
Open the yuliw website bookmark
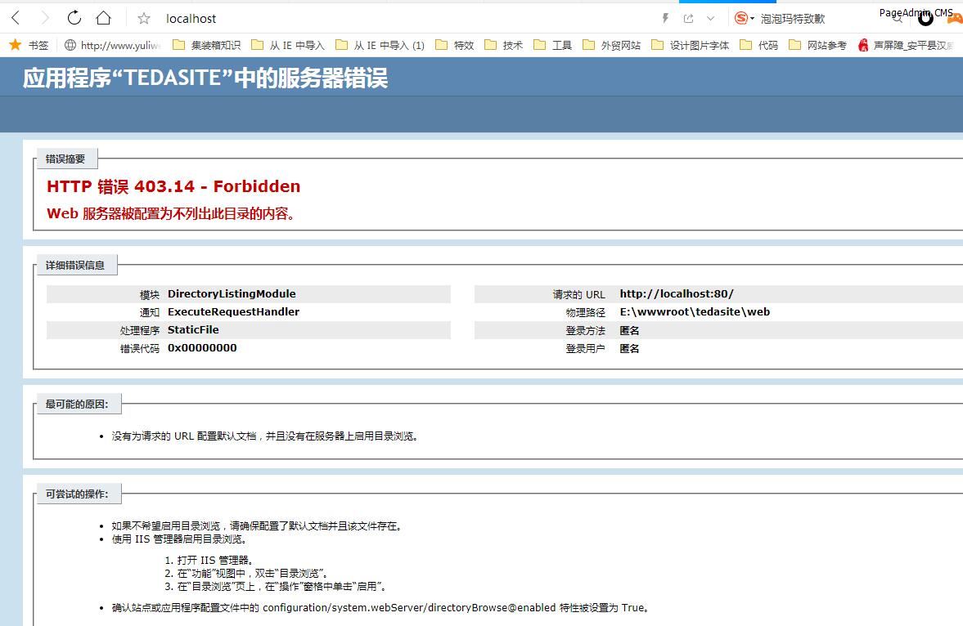[x=112, y=45]
